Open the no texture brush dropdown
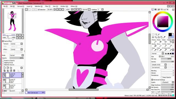The image size is (176, 99). (166, 67)
